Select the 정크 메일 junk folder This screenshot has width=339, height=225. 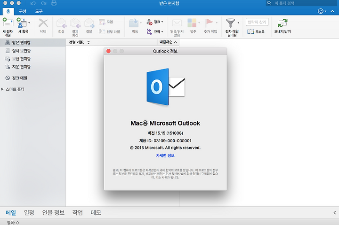pyautogui.click(x=33, y=78)
